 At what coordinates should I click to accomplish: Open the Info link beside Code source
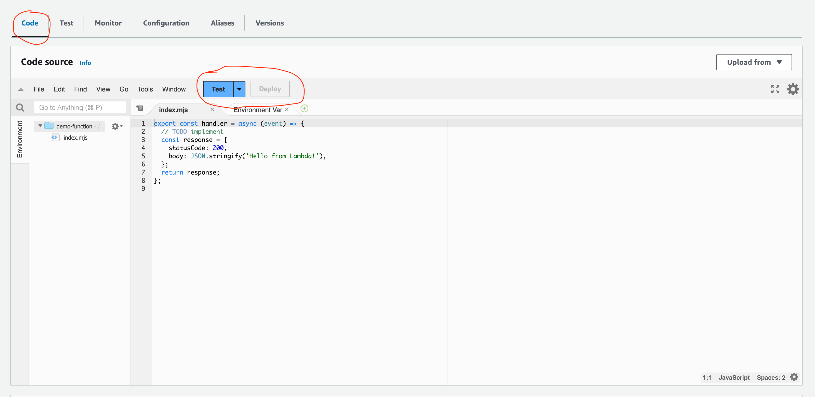(x=85, y=63)
